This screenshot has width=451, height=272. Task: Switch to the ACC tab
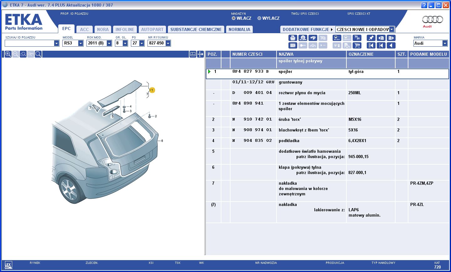pos(85,29)
